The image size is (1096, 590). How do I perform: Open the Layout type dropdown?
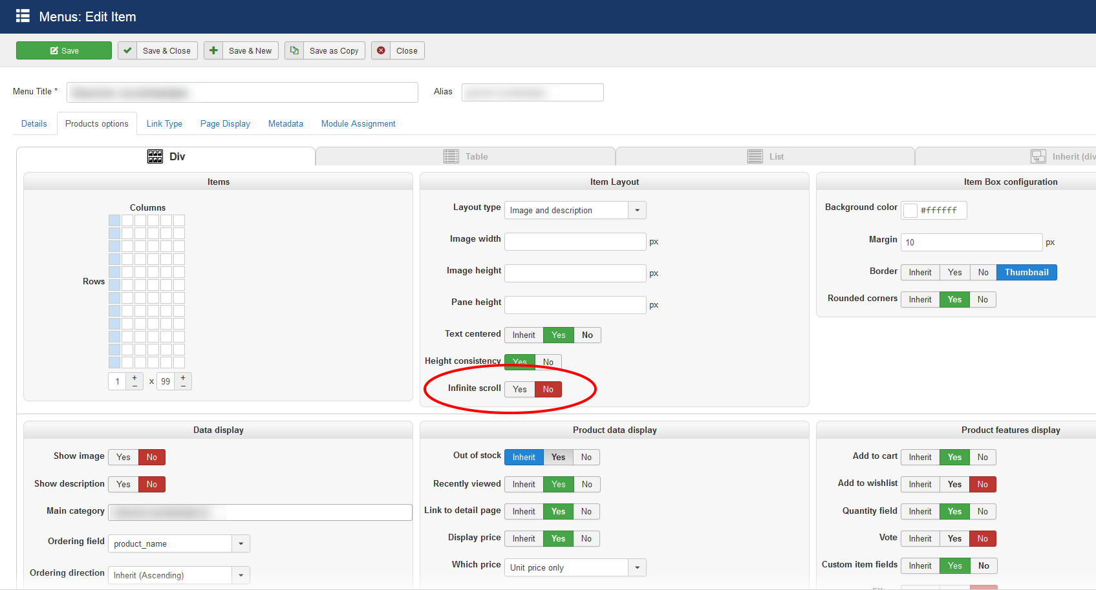[575, 210]
